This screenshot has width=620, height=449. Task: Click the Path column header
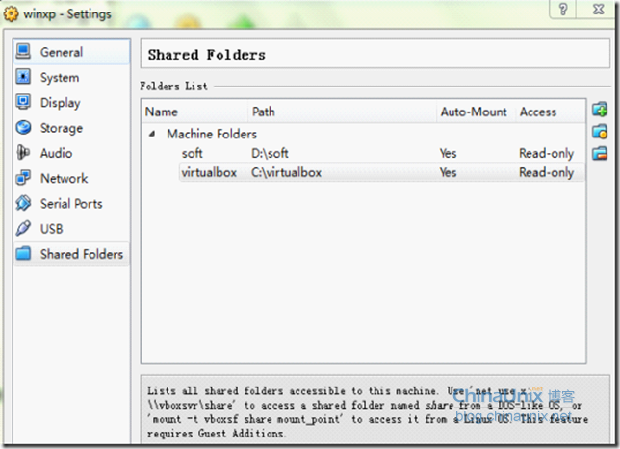pyautogui.click(x=343, y=112)
